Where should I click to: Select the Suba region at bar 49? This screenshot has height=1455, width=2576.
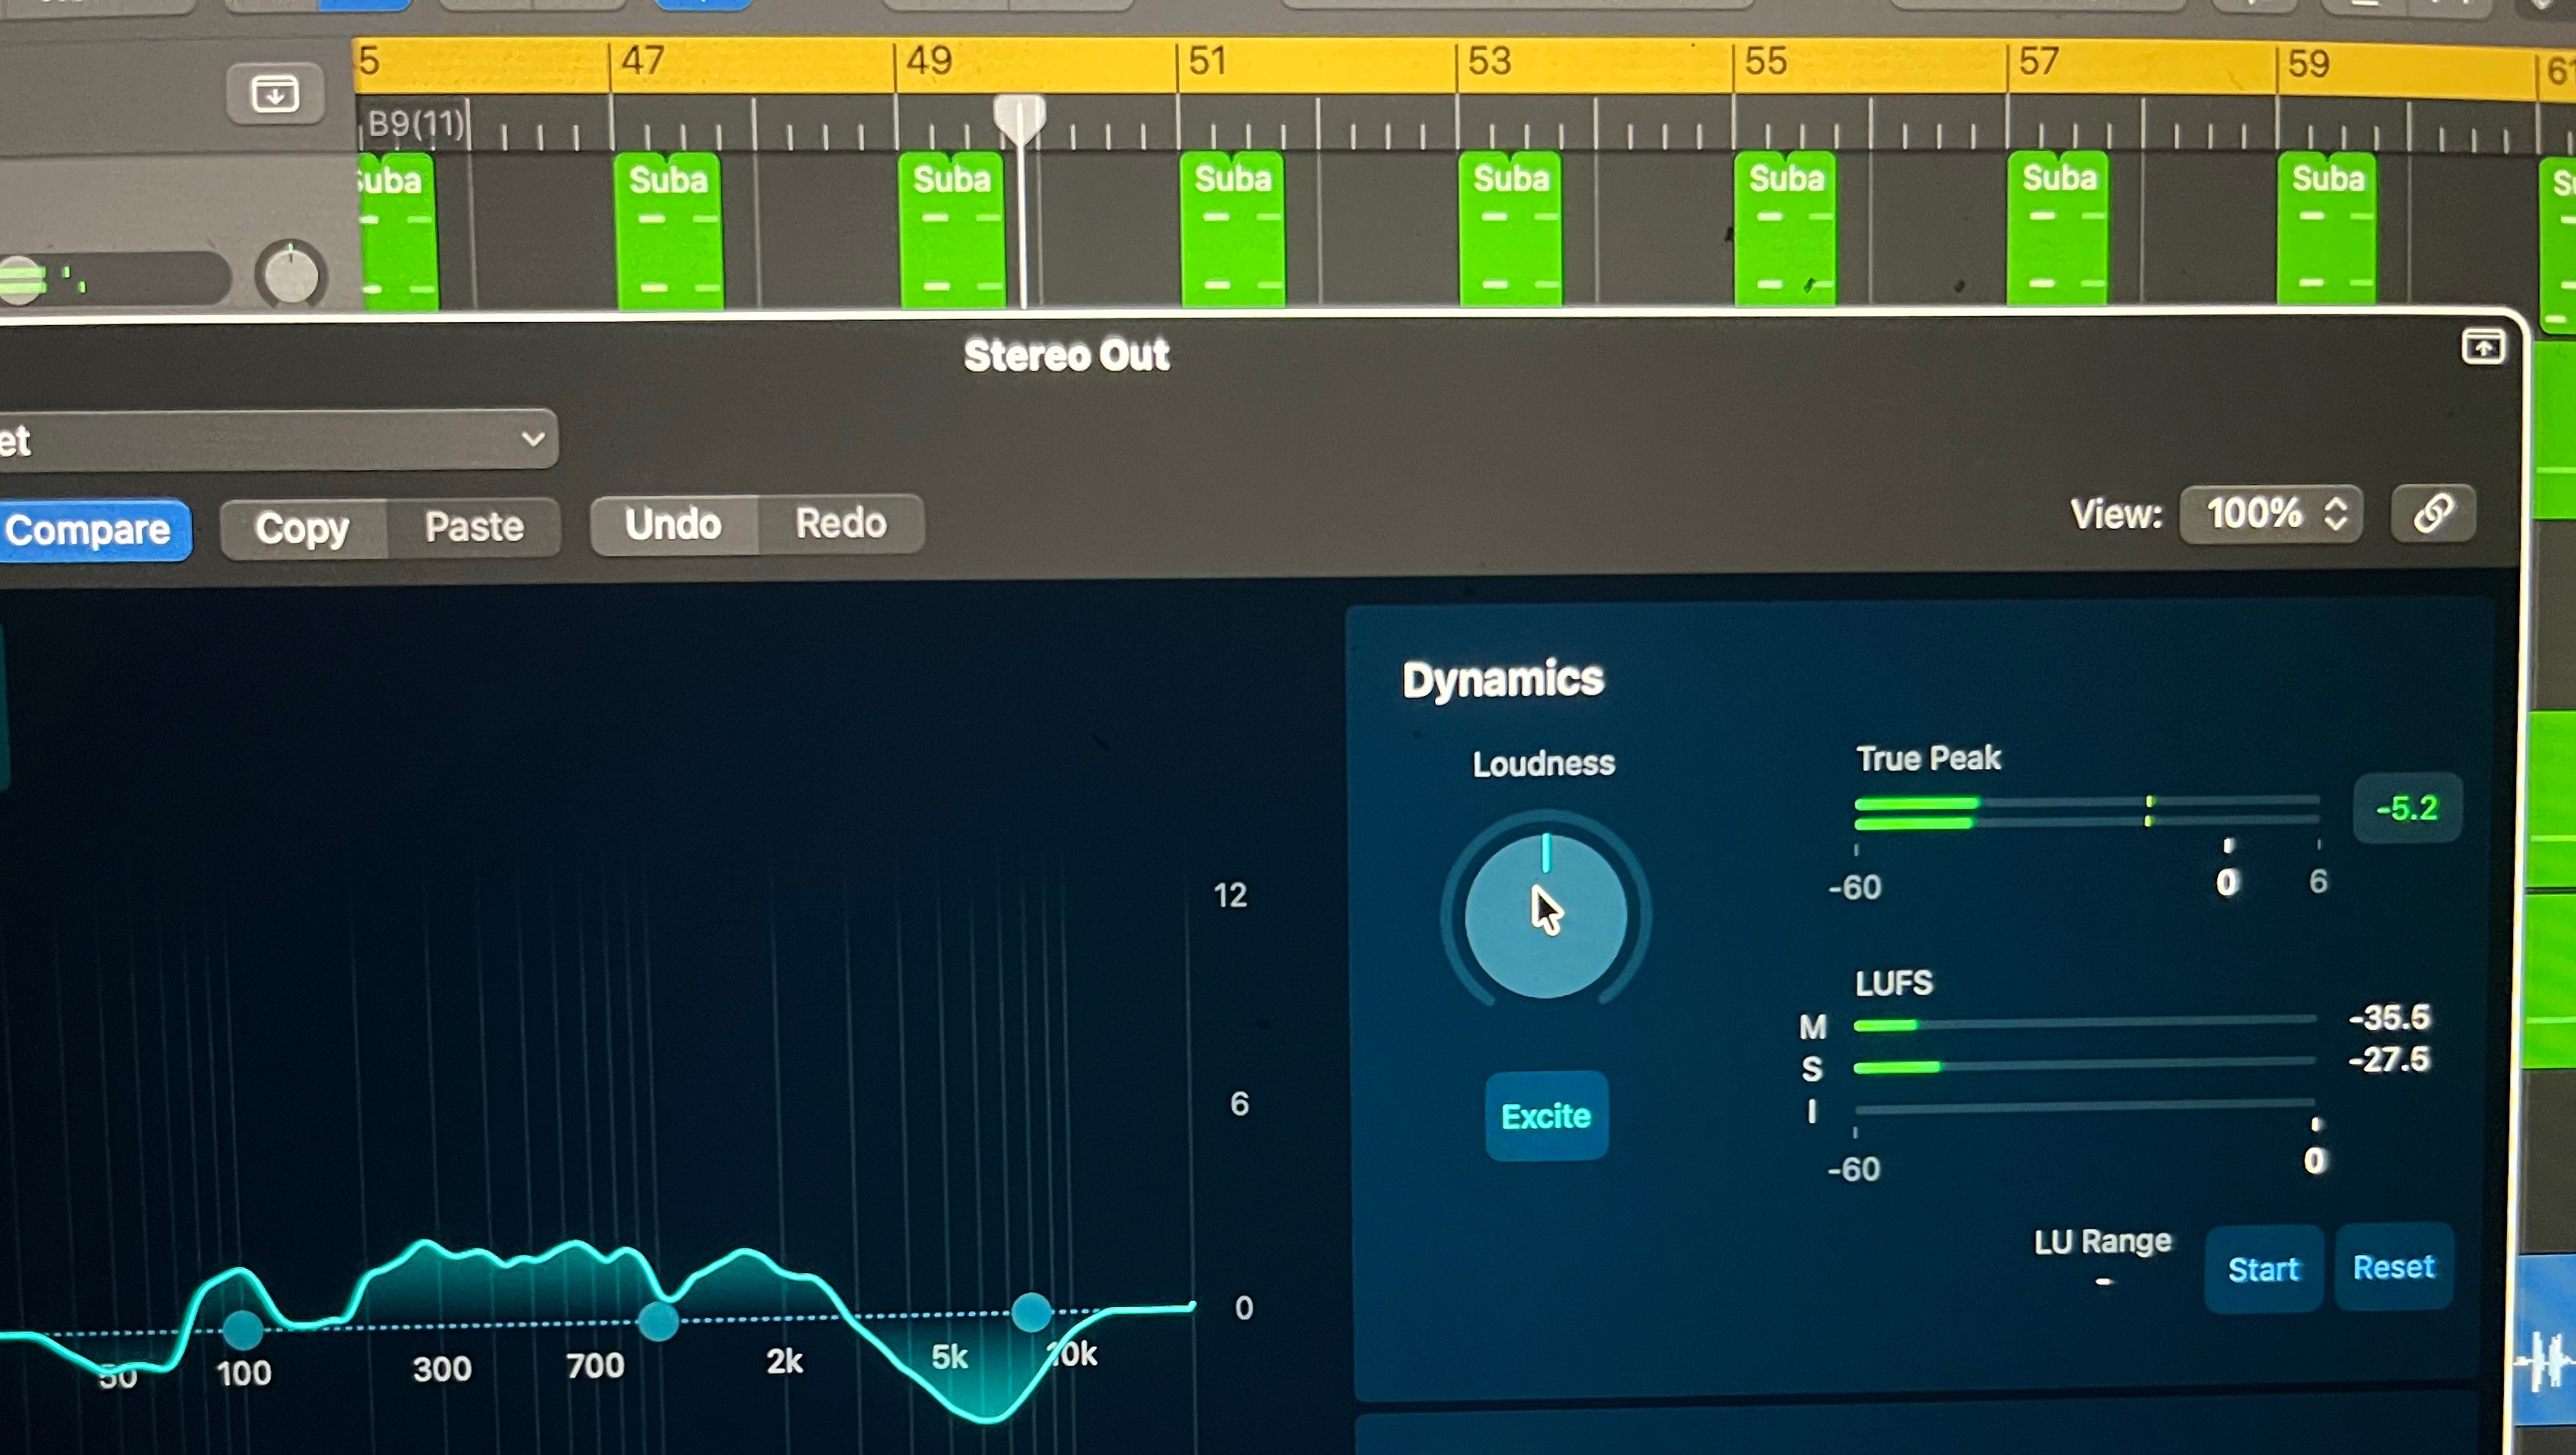[951, 229]
